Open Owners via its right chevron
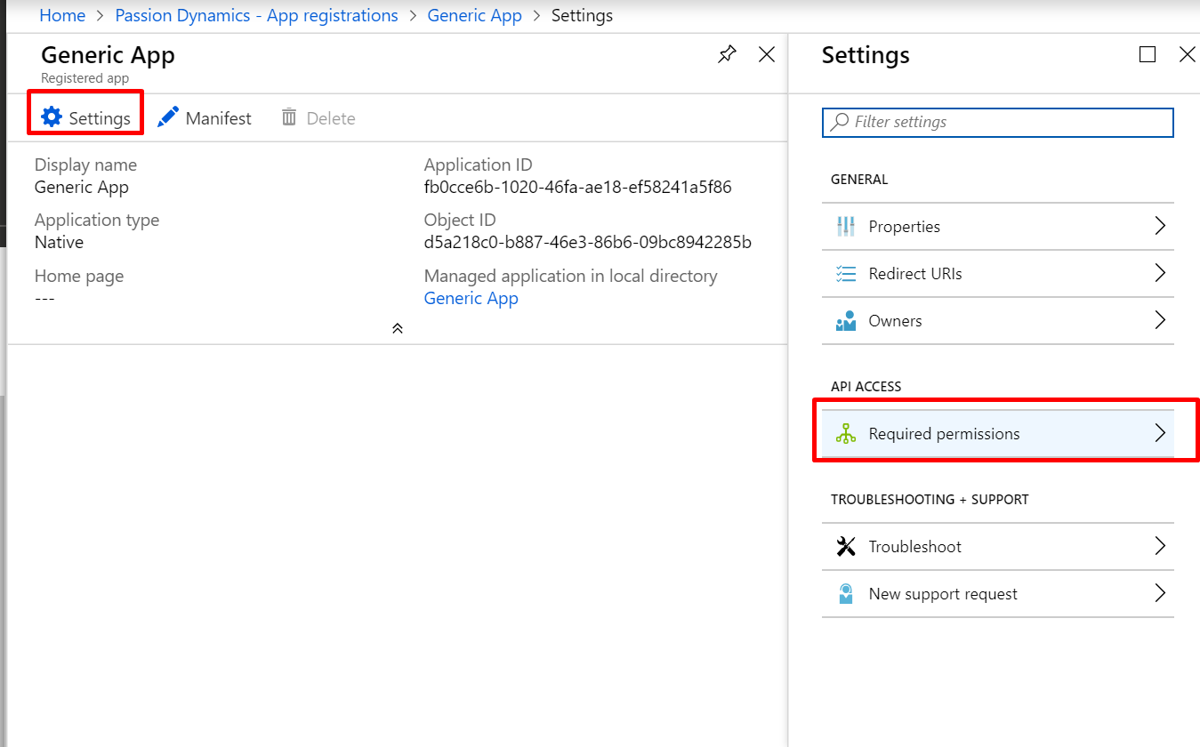1200x747 pixels. click(1159, 320)
